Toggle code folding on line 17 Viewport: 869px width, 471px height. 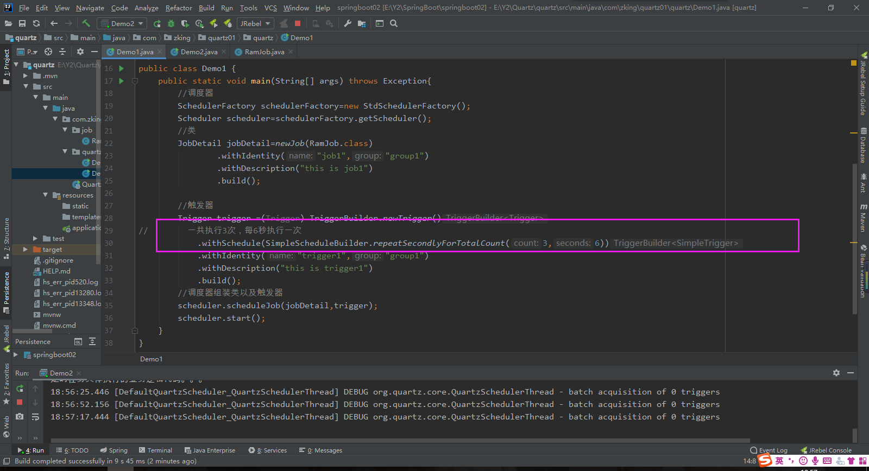(x=135, y=81)
